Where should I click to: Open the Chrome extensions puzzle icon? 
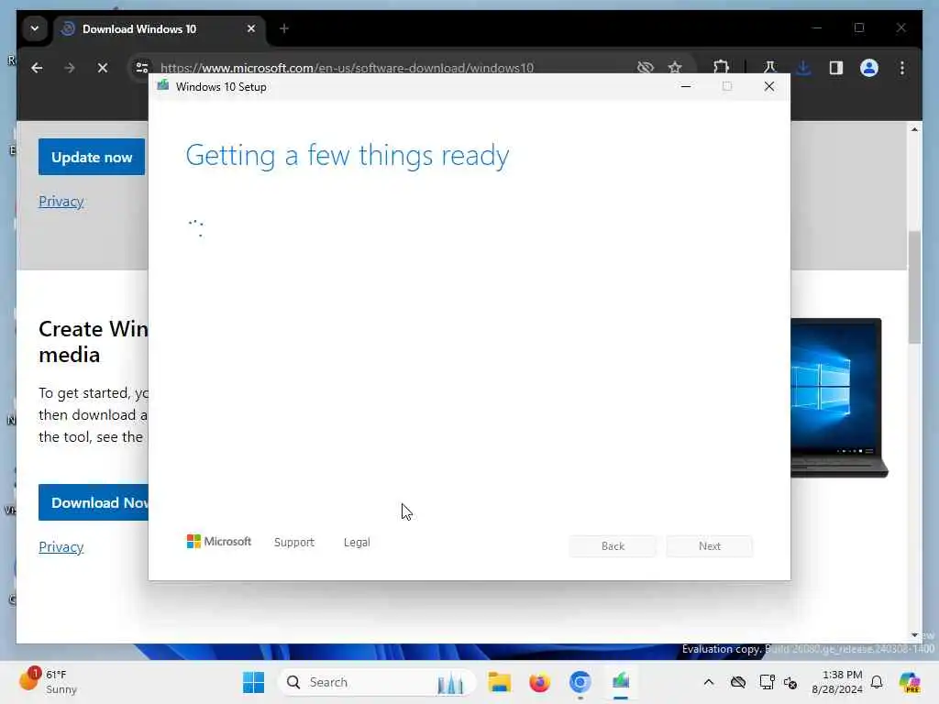click(x=721, y=68)
